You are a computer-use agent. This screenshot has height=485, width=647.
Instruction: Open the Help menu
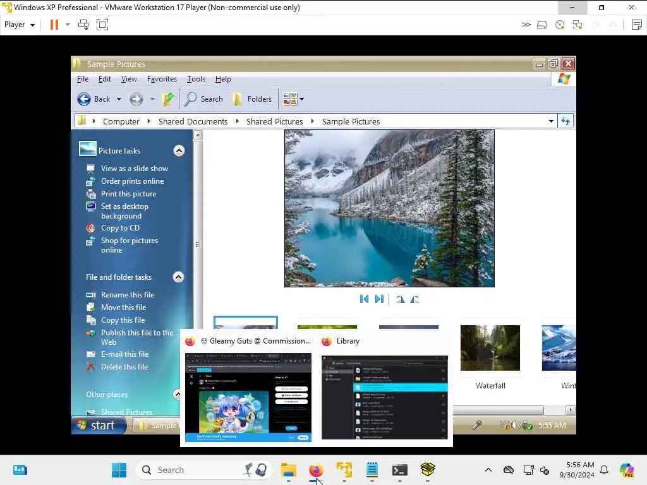coord(223,79)
